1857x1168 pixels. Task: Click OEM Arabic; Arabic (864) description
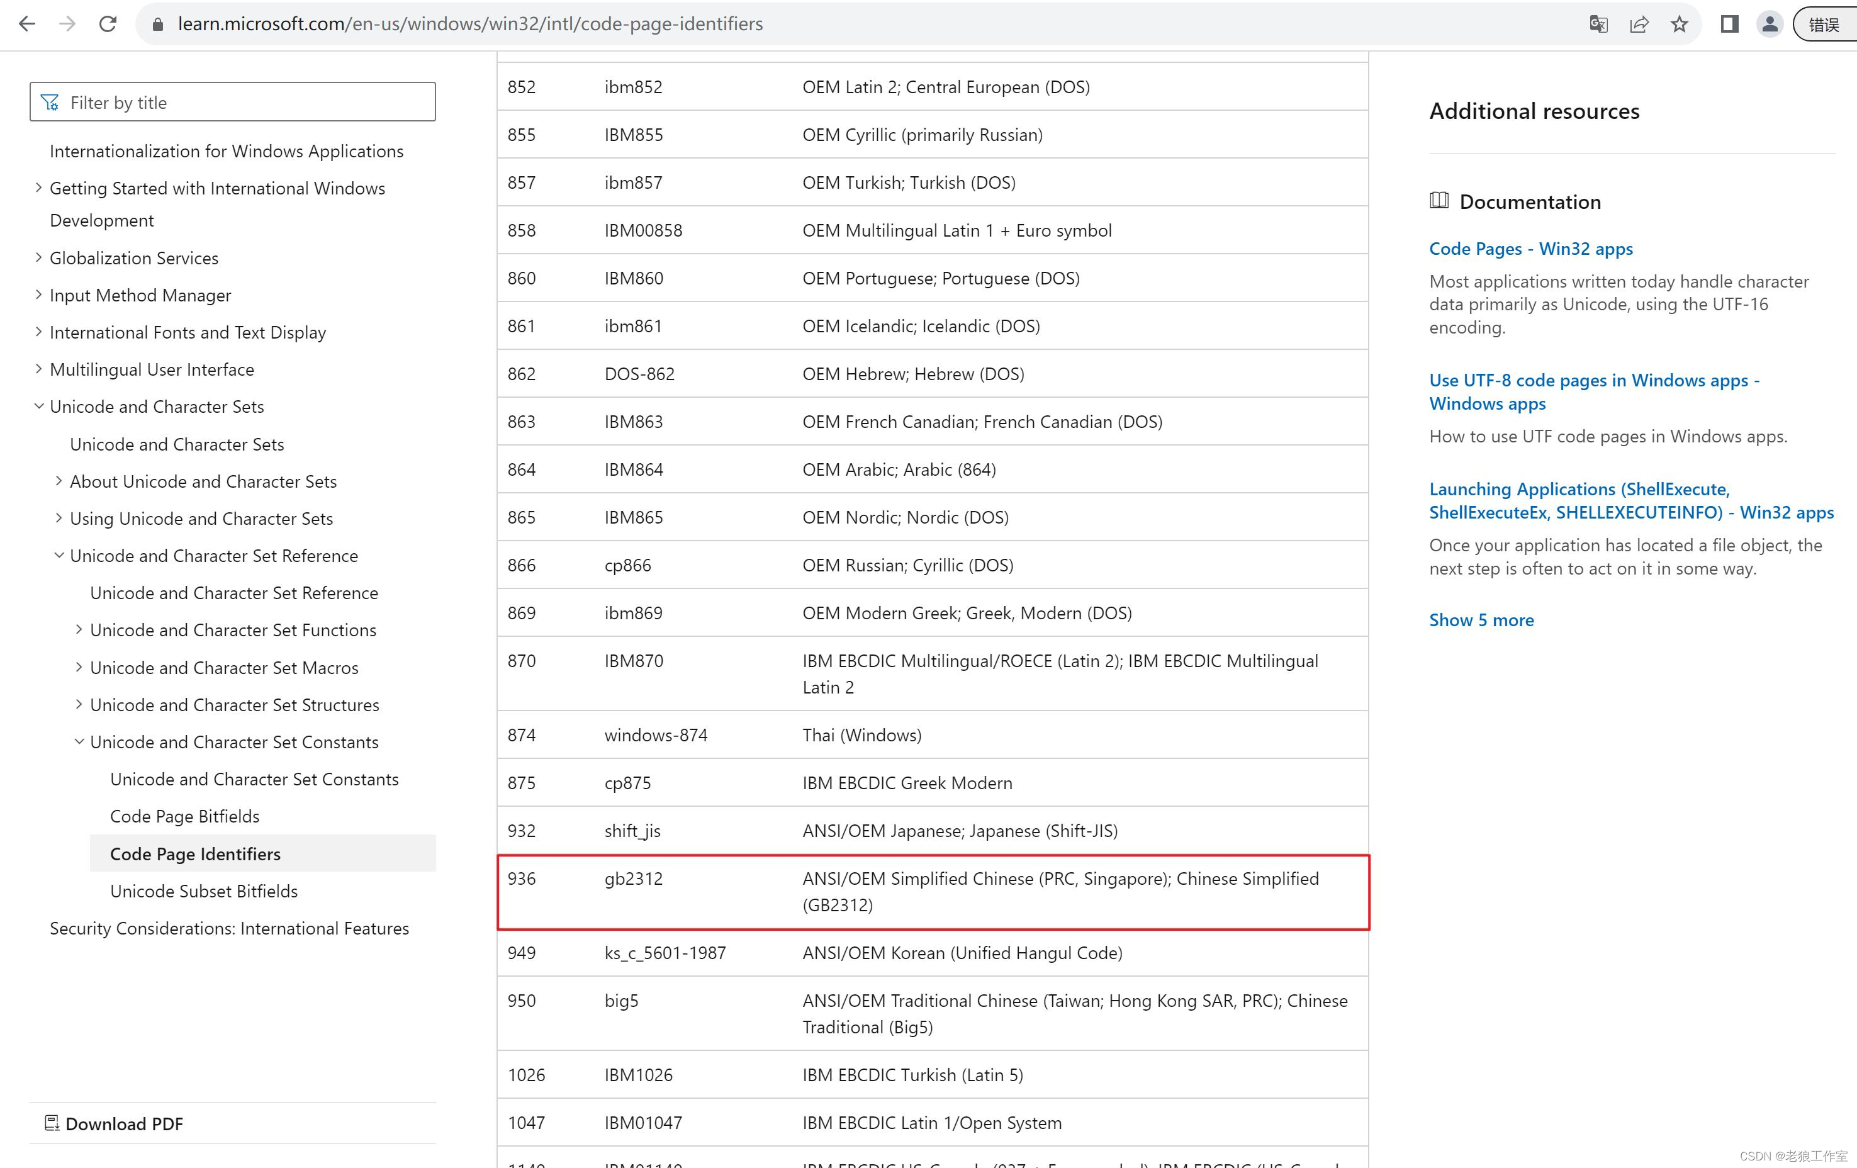coord(899,469)
